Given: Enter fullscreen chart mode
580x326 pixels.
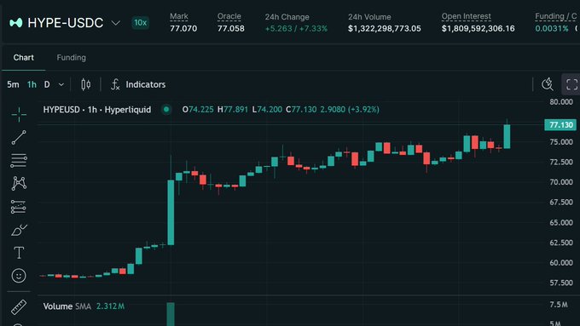Looking at the screenshot, I should pyautogui.click(x=571, y=84).
